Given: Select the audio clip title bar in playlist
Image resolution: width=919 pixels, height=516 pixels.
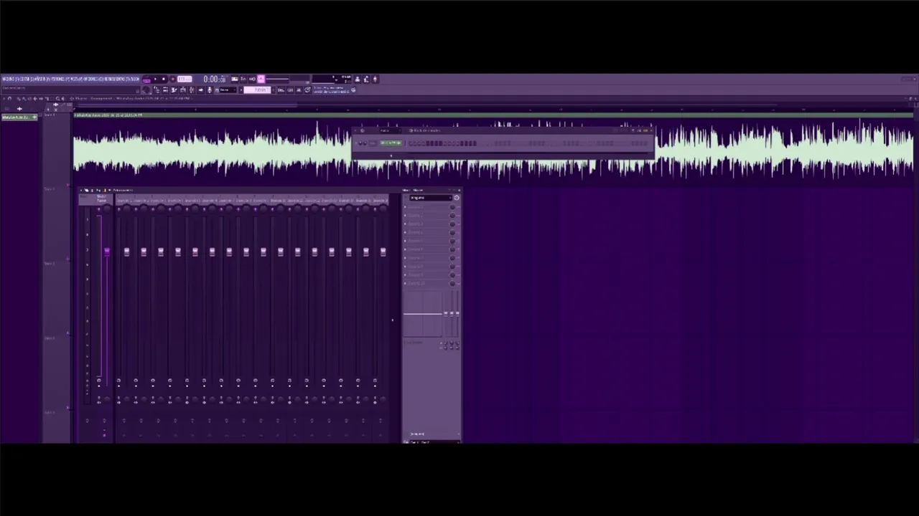Looking at the screenshot, I should 493,115.
